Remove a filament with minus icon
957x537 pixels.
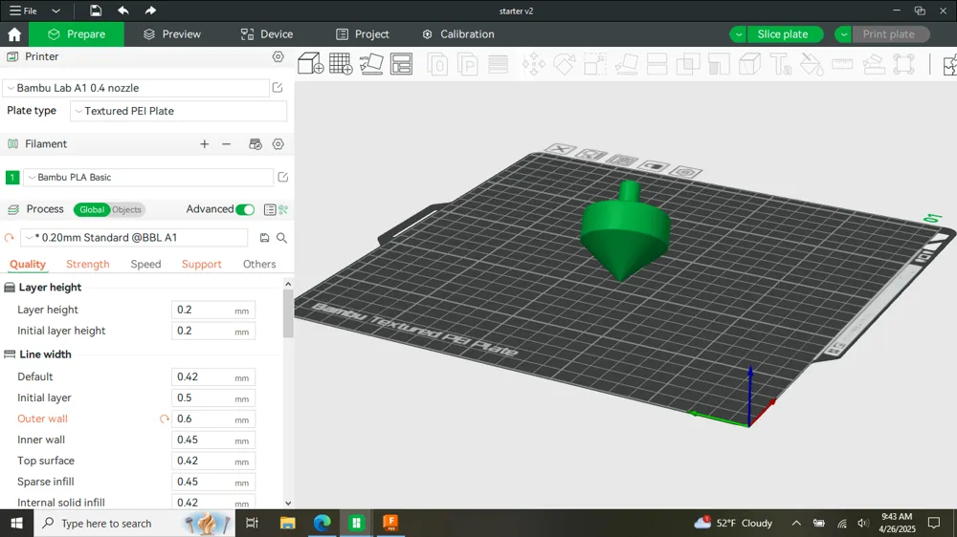(227, 144)
